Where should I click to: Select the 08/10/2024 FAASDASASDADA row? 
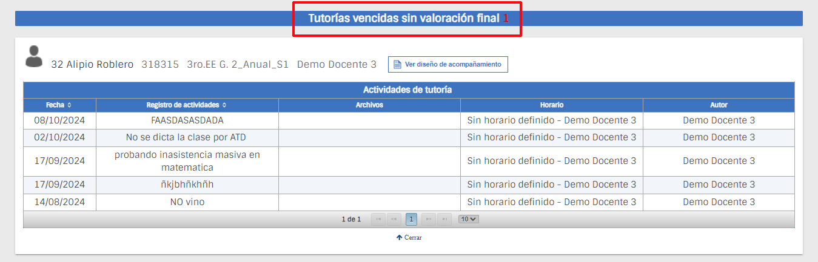pyautogui.click(x=187, y=120)
